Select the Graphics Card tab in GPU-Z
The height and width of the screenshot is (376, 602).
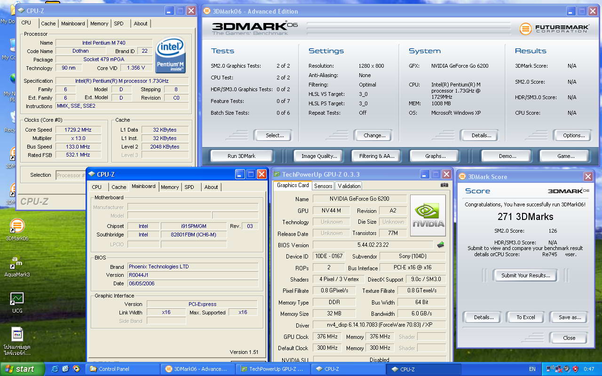coord(293,185)
